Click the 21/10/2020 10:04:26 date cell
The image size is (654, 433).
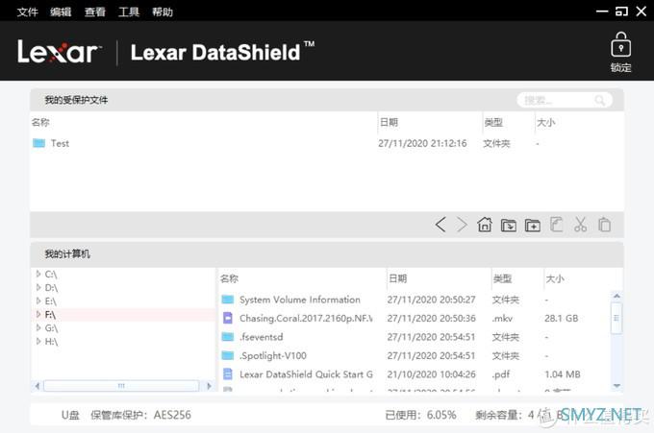431,373
